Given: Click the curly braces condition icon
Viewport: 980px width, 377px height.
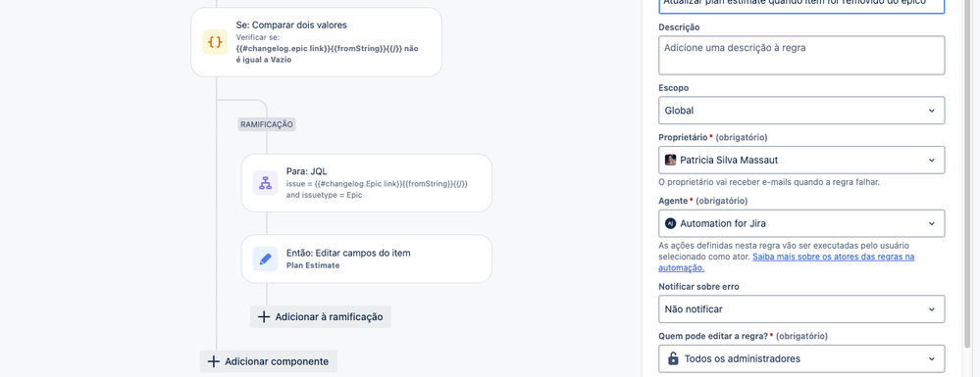Looking at the screenshot, I should (x=215, y=42).
